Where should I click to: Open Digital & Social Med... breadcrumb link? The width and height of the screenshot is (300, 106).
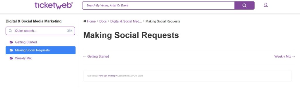tap(126, 21)
